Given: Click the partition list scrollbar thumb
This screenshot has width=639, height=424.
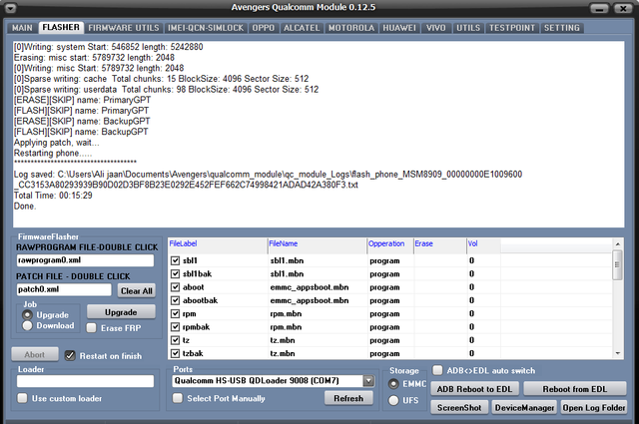Looking at the screenshot, I should pyautogui.click(x=618, y=265).
